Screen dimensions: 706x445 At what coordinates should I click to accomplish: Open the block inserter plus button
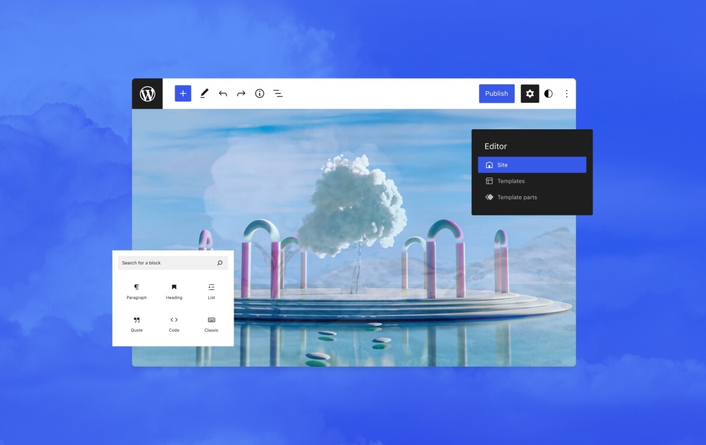(183, 93)
